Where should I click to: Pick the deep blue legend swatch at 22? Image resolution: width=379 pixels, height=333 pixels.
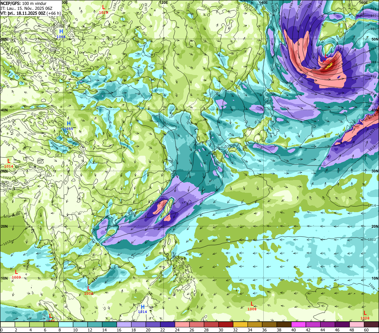168,324
